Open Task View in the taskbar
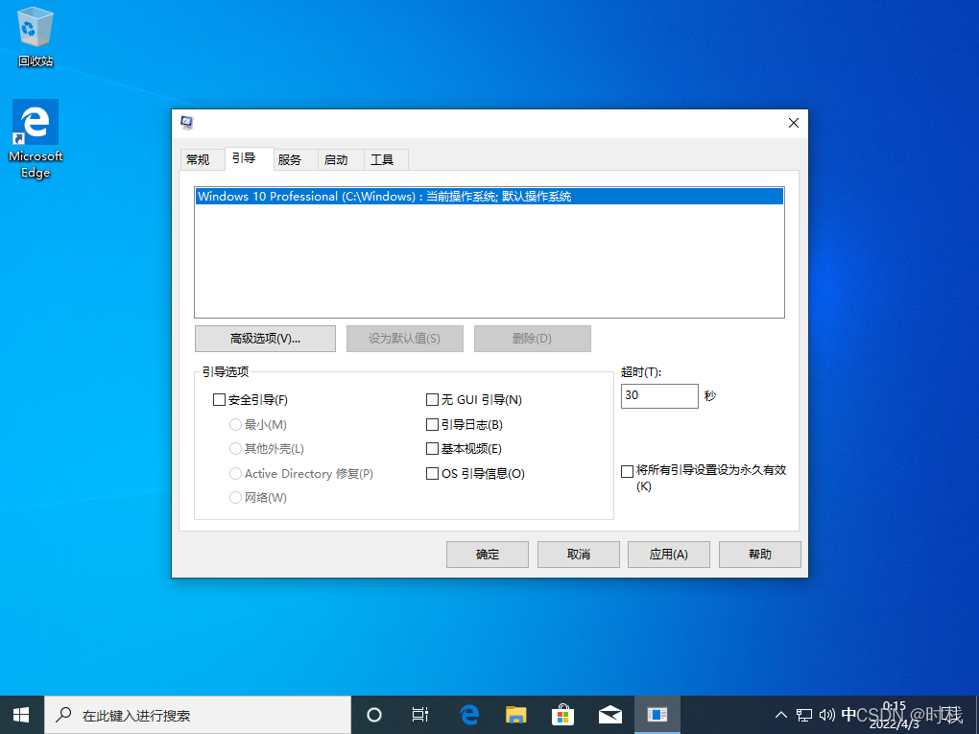Screen dimensions: 979x734 (420, 715)
